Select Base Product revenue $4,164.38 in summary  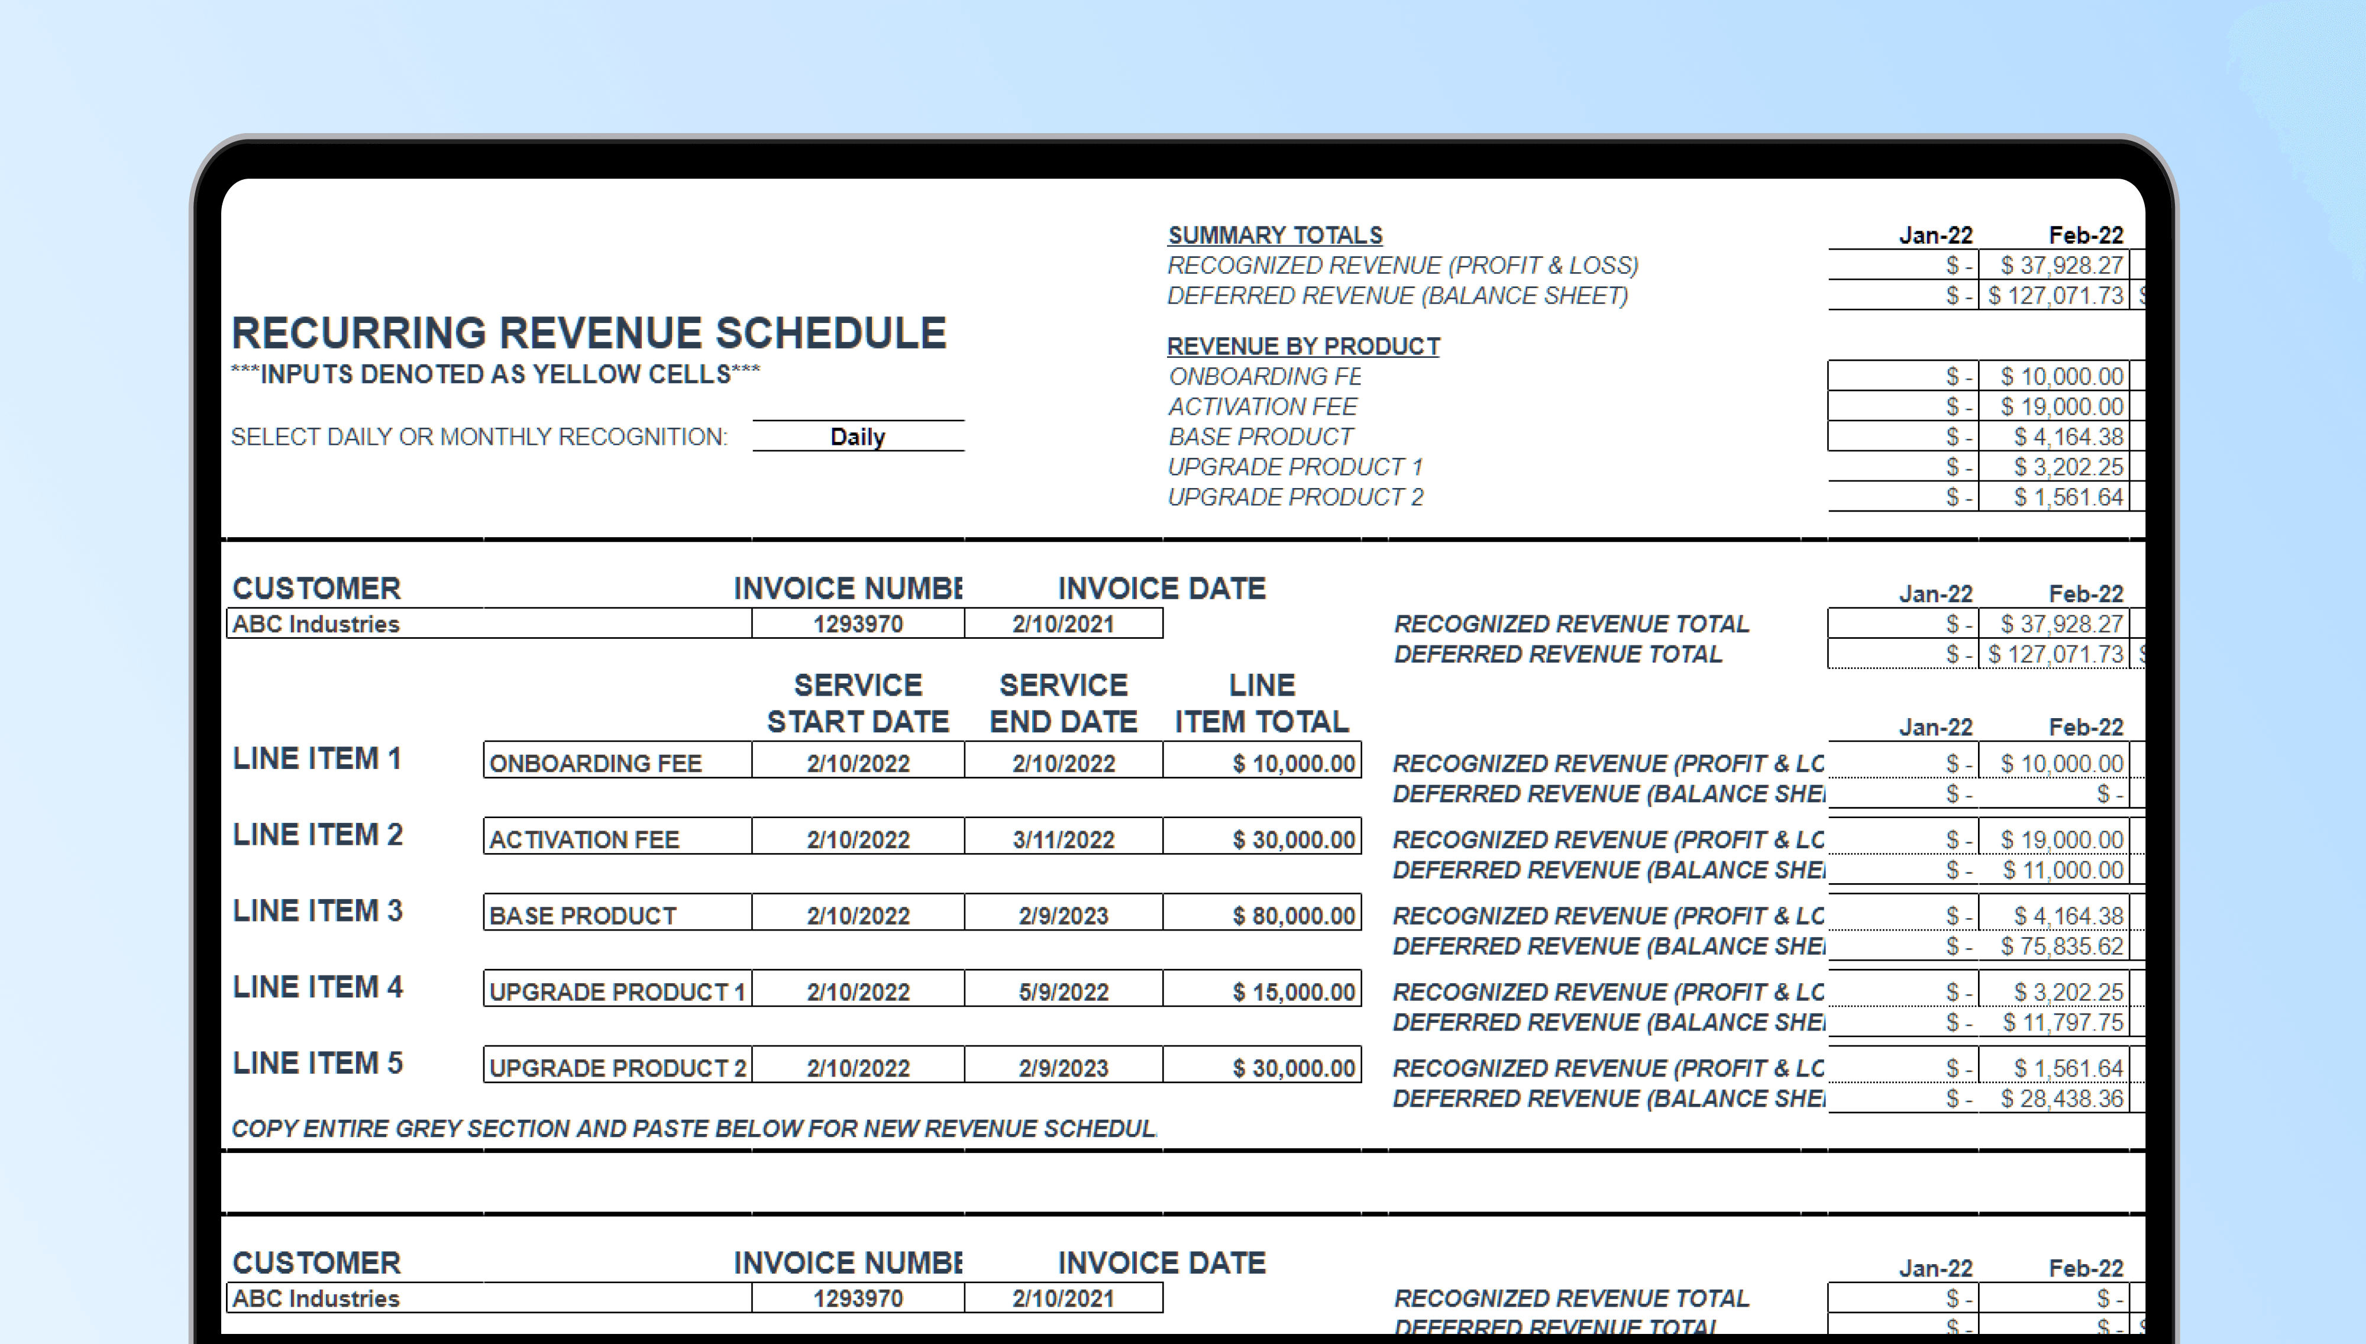coord(2054,437)
